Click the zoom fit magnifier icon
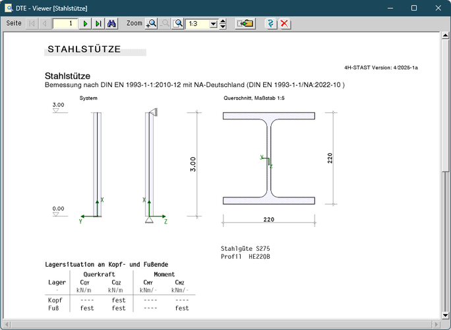Screen dimensions: 451x330 click(178, 23)
